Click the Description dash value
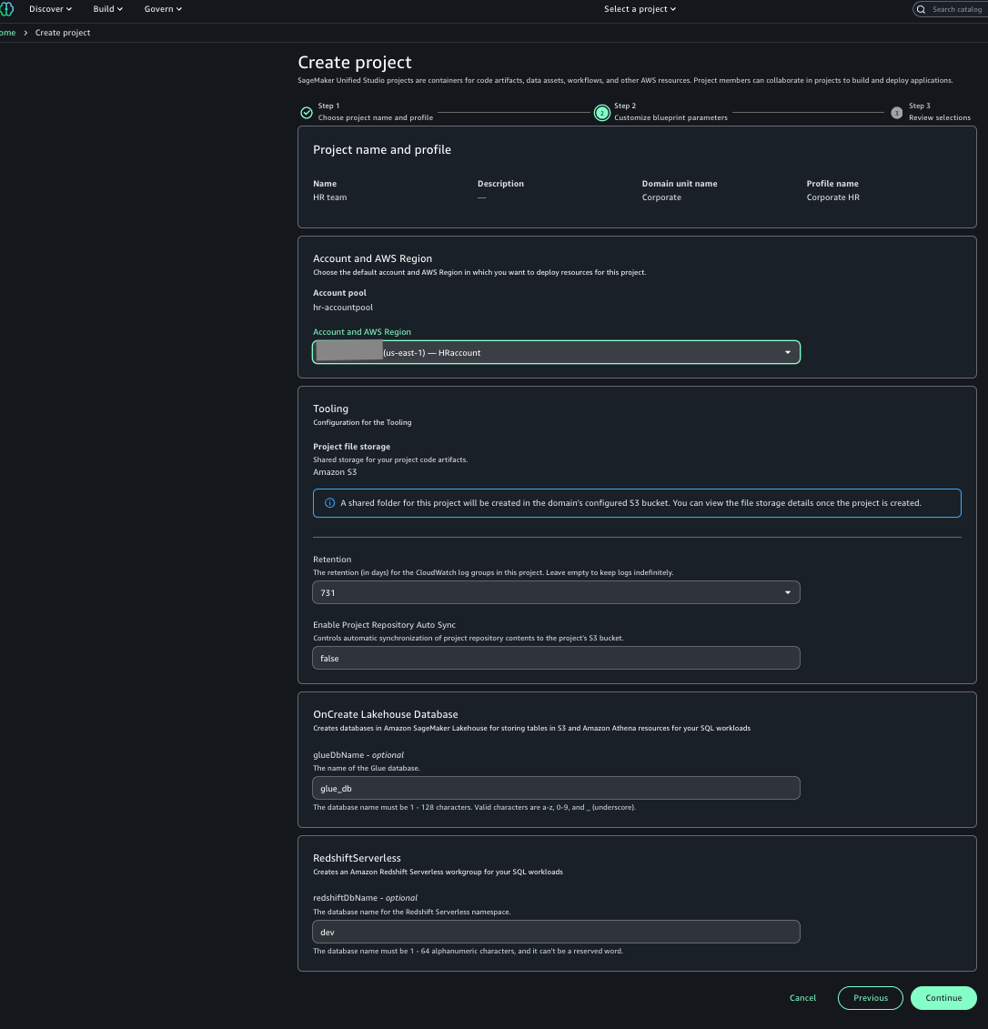Image resolution: width=988 pixels, height=1029 pixels. (481, 197)
